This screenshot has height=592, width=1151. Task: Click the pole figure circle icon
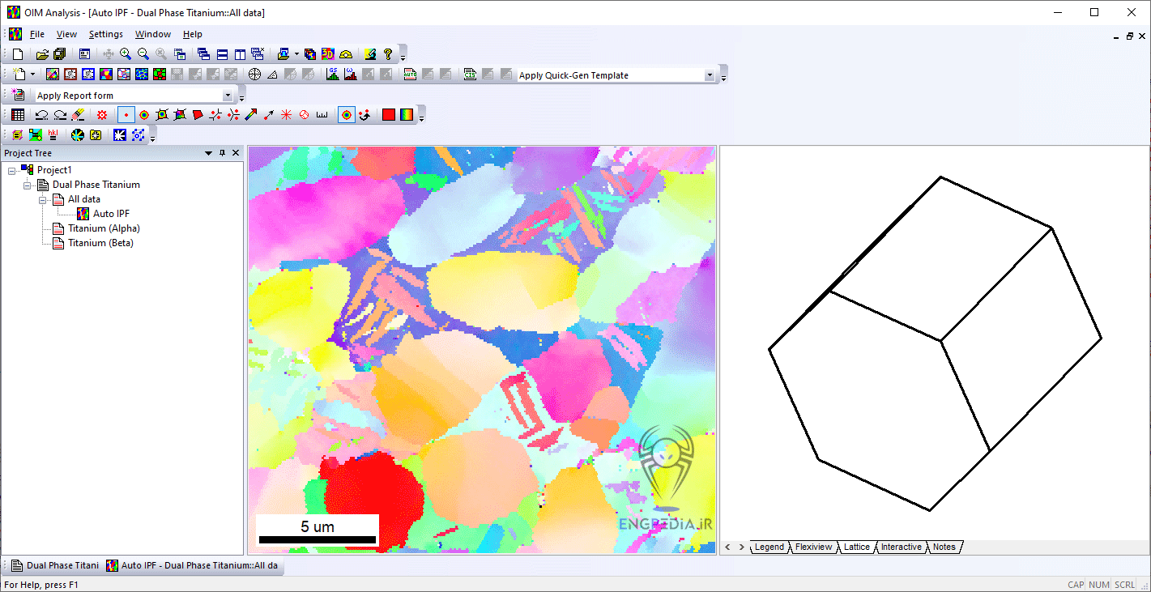(x=254, y=75)
